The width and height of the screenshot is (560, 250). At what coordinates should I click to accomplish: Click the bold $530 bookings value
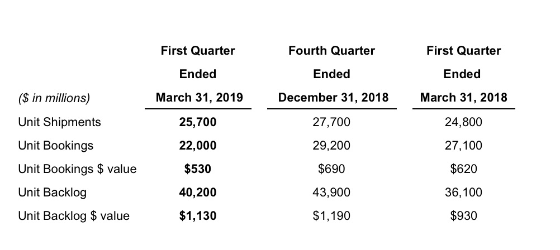point(198,169)
